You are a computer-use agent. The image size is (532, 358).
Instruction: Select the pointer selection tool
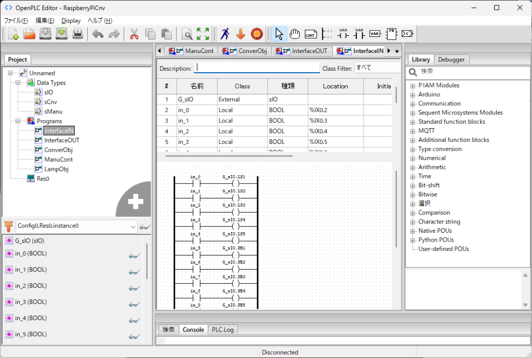(279, 34)
